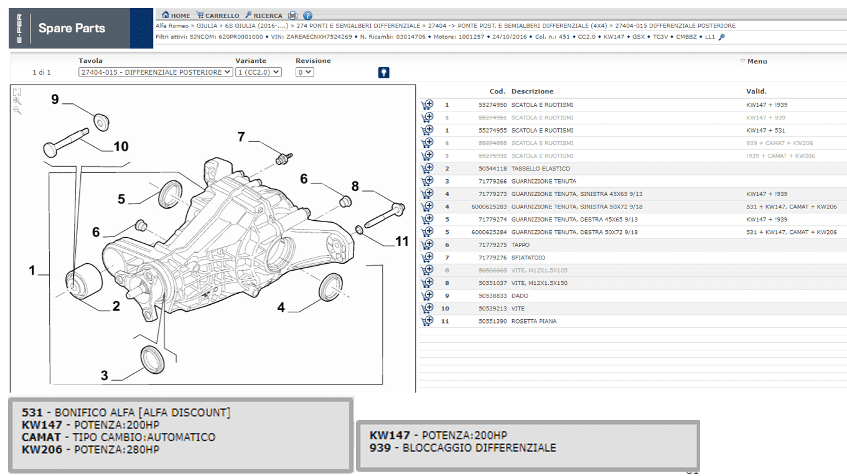Add GUARNIZIONE TENUTA 71779266 to cart
847x476 pixels.
(x=427, y=182)
